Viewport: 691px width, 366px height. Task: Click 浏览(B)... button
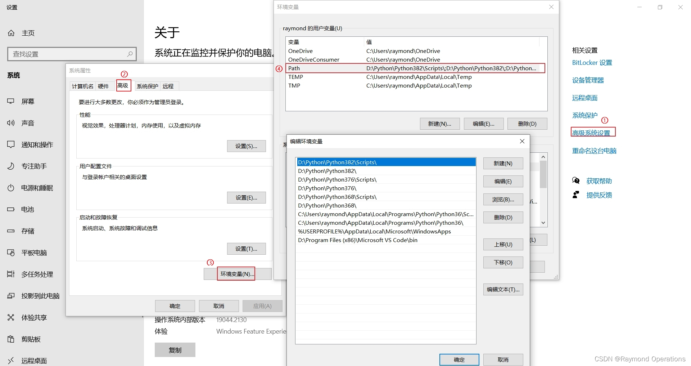pos(503,199)
